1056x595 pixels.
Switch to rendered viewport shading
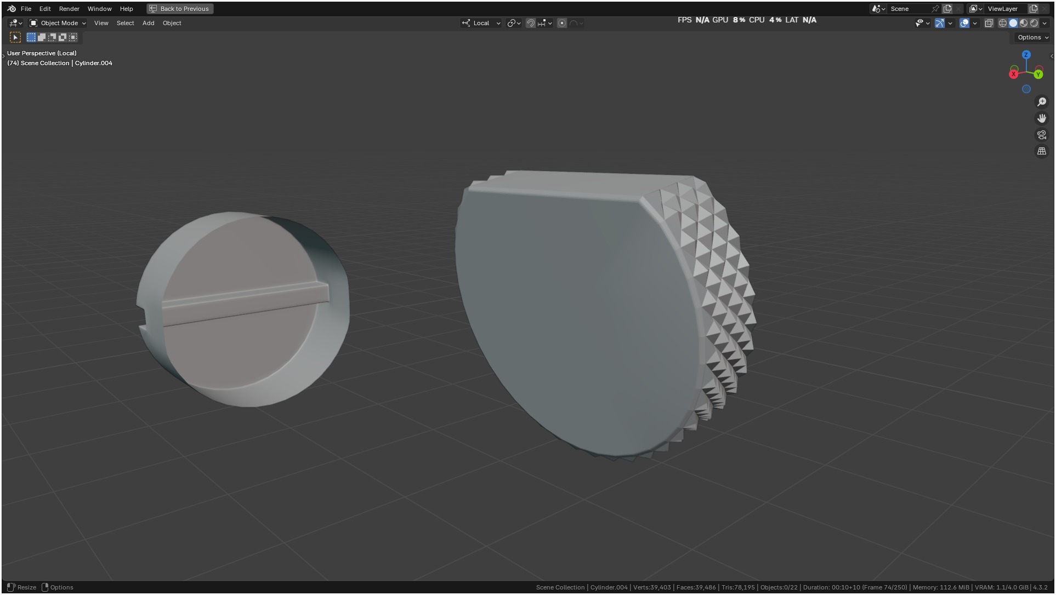click(x=1034, y=23)
